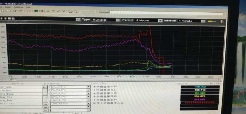The width and height of the screenshot is (246, 114).
Task: Open the Help menu
Action: click(x=28, y=7)
